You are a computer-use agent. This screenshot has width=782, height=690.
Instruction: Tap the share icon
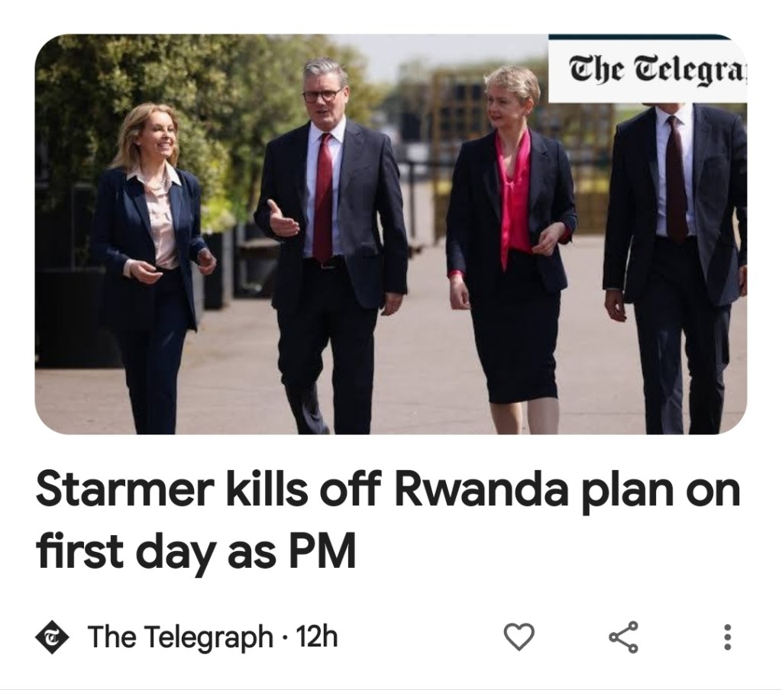(x=623, y=636)
